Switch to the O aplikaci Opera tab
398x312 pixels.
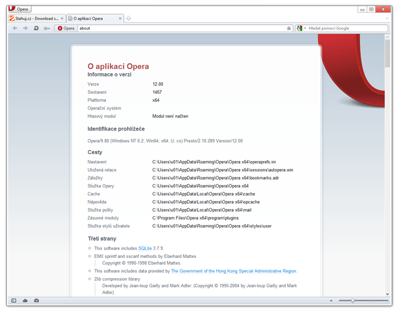(x=95, y=19)
